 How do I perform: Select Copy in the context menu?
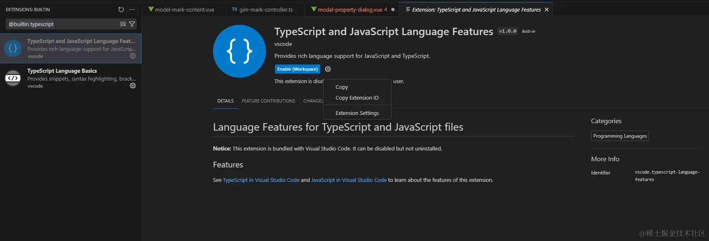click(342, 87)
